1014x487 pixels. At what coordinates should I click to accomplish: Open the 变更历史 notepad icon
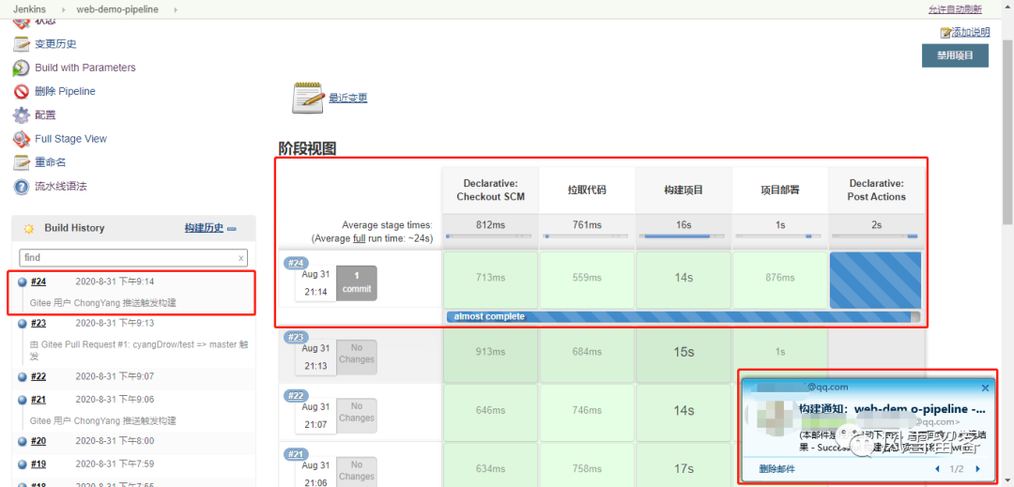22,44
